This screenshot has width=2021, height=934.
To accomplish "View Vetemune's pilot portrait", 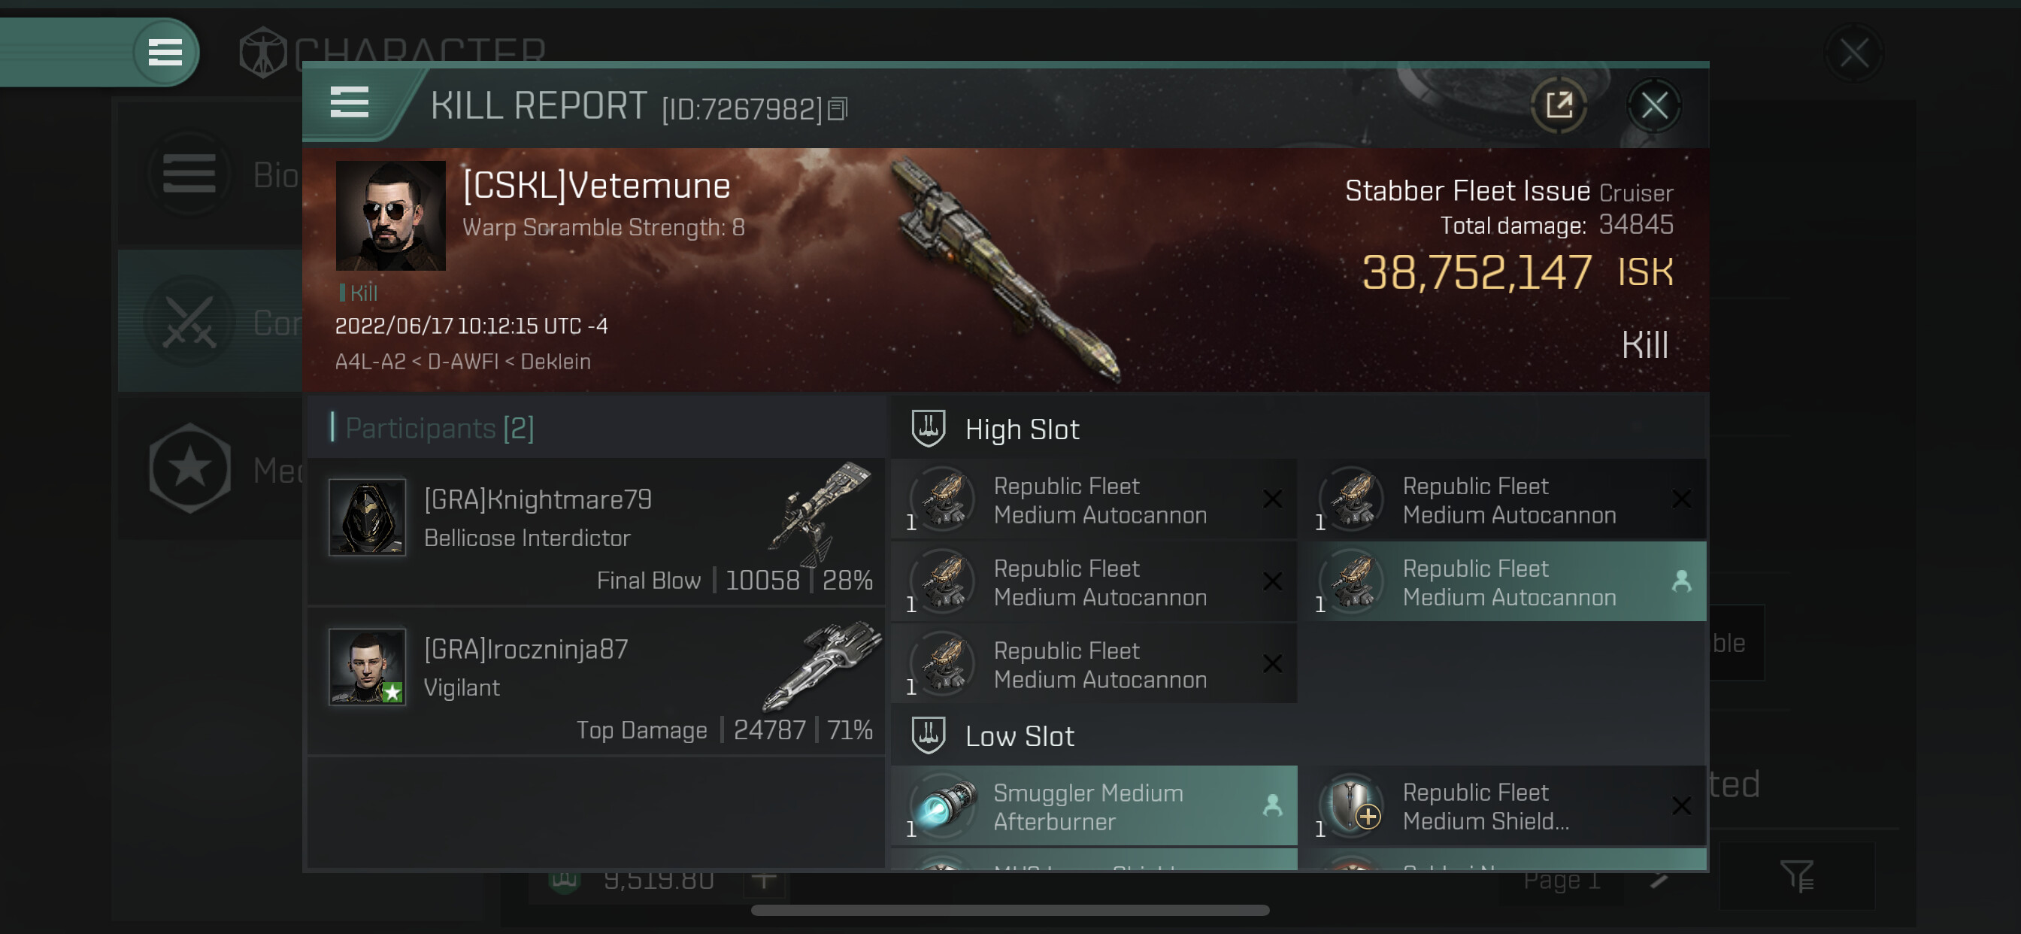I will [x=391, y=216].
